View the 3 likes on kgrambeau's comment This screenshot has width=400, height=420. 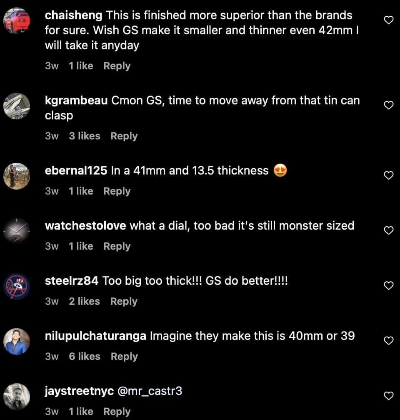(85, 136)
